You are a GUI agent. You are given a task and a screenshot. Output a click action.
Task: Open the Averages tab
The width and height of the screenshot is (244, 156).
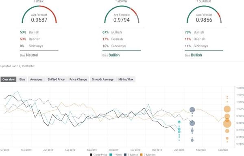pyautogui.click(x=36, y=79)
